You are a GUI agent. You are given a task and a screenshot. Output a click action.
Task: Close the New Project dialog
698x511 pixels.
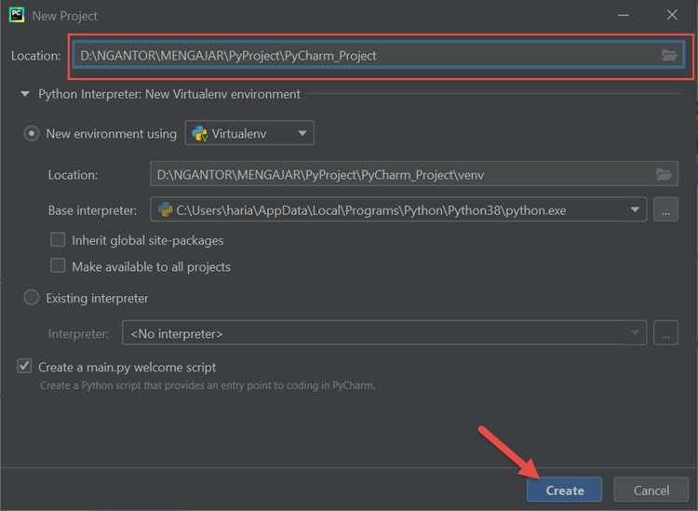(x=672, y=15)
